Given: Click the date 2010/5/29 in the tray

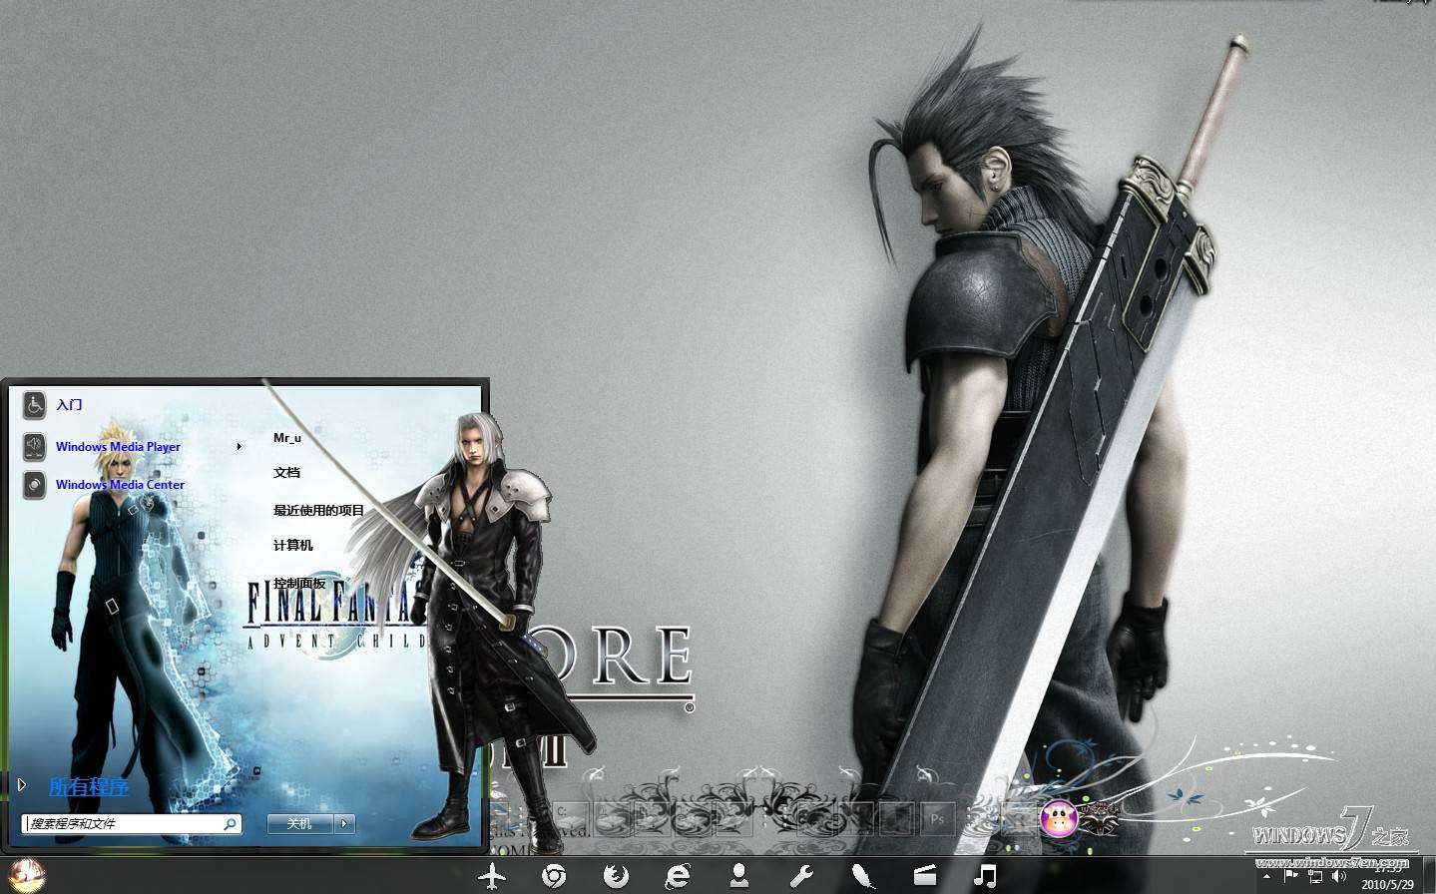Looking at the screenshot, I should (1388, 884).
